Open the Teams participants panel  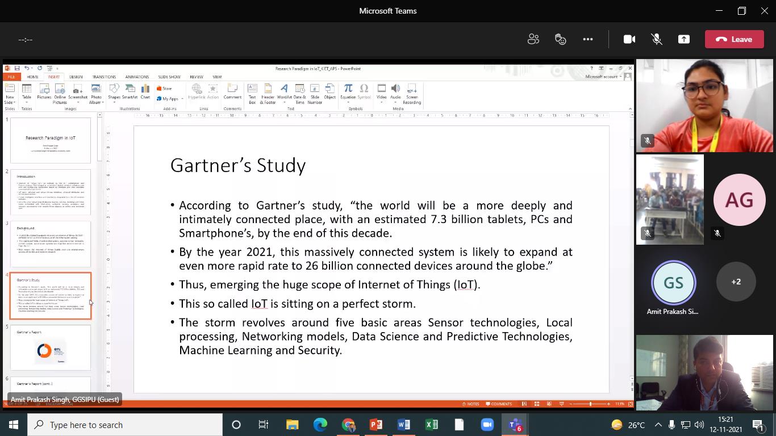533,39
